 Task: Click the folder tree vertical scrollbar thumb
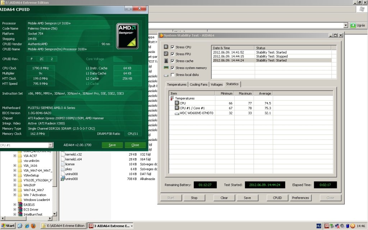pos(55,170)
